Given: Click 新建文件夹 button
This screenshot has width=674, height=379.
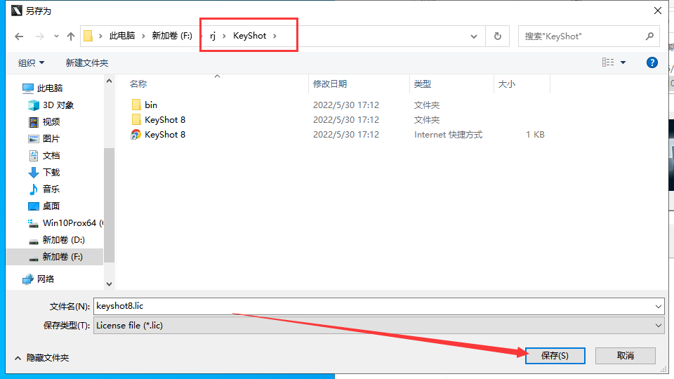Looking at the screenshot, I should [x=87, y=62].
